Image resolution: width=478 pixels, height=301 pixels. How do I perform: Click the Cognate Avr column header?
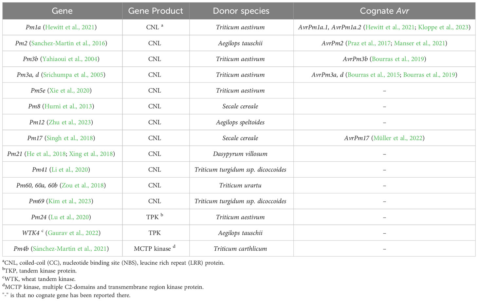(384, 11)
